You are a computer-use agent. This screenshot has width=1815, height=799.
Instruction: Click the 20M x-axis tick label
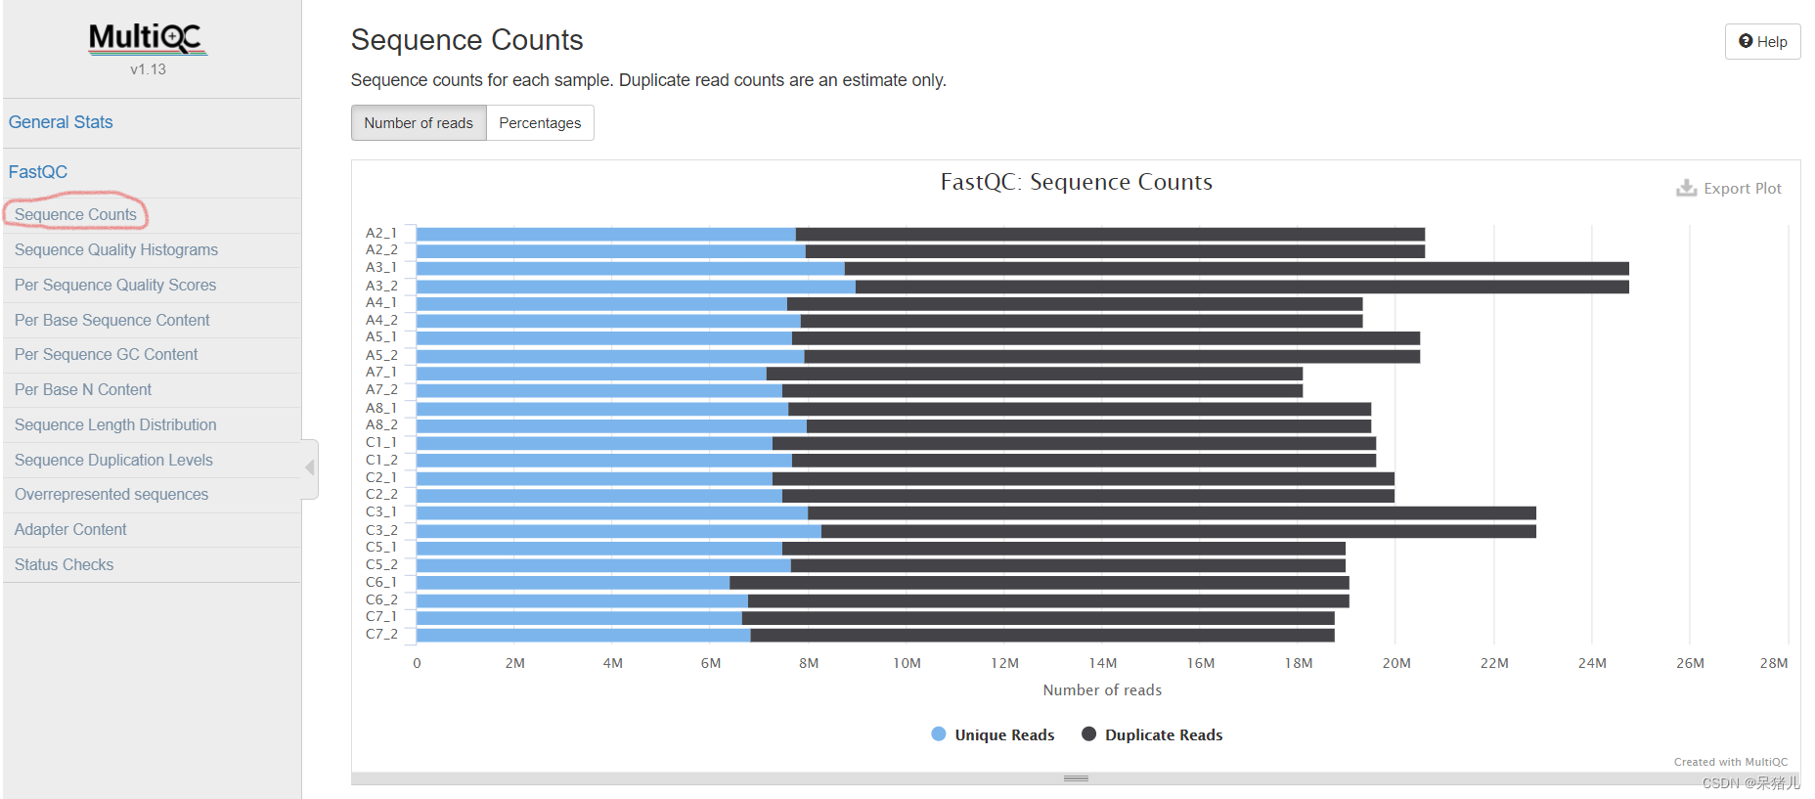click(x=1395, y=663)
